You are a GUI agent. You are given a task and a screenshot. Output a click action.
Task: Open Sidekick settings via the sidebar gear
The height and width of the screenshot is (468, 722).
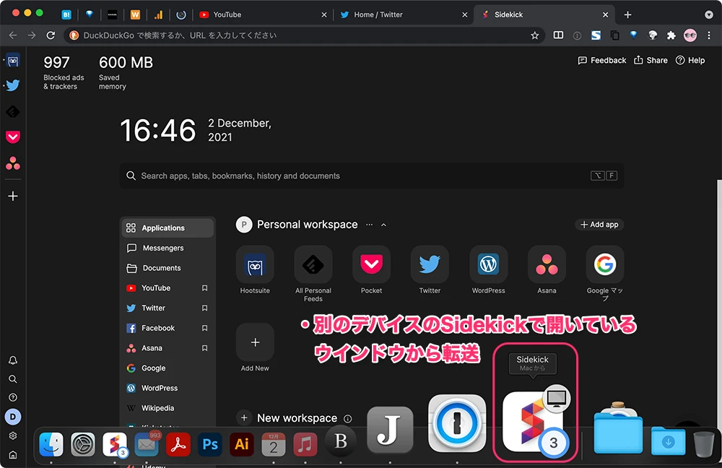click(13, 435)
